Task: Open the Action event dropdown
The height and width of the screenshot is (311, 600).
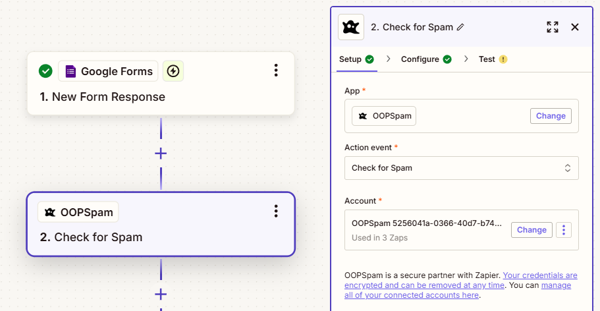Action: [x=462, y=168]
